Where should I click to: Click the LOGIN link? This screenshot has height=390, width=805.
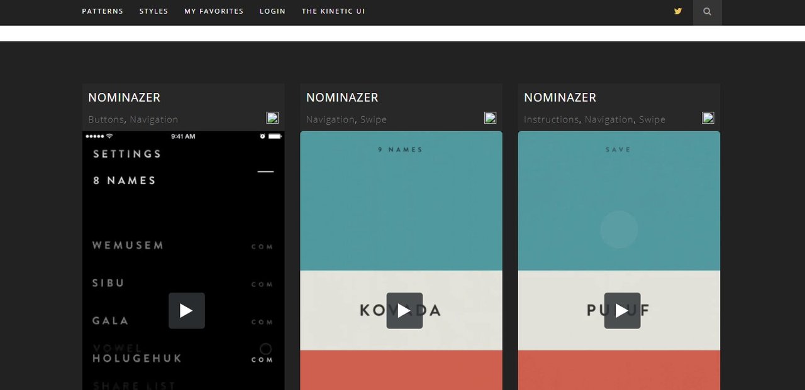pos(272,11)
